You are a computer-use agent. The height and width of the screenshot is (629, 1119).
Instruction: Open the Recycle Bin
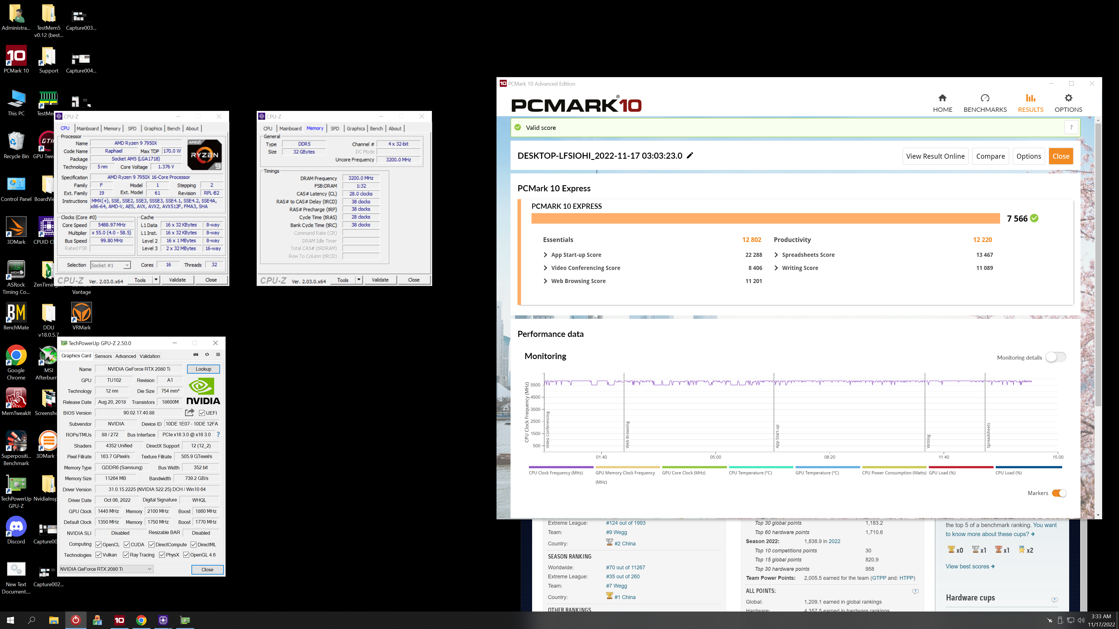pos(16,145)
